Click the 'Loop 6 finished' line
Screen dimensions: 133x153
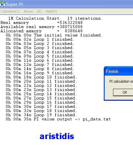point(40,60)
